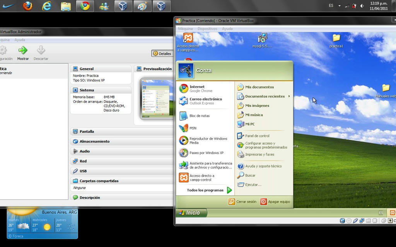Open the Red section header
The image size is (396, 247).
coord(122,161)
